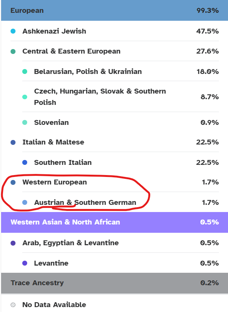
Task: Select the Ashkenazi Jewish row
Action: tap(114, 31)
